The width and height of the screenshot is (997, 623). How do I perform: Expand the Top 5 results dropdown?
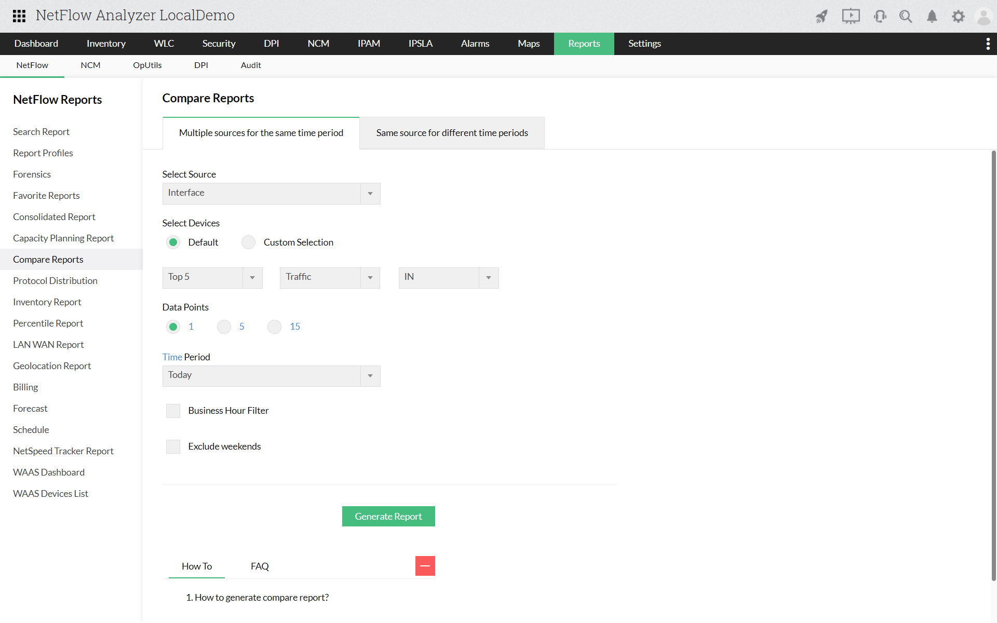coord(253,277)
